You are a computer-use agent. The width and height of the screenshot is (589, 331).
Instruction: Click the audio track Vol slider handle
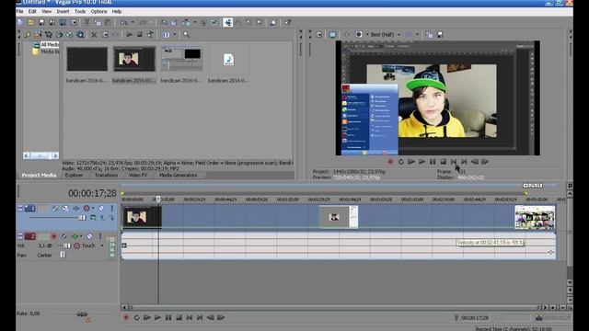click(x=67, y=245)
